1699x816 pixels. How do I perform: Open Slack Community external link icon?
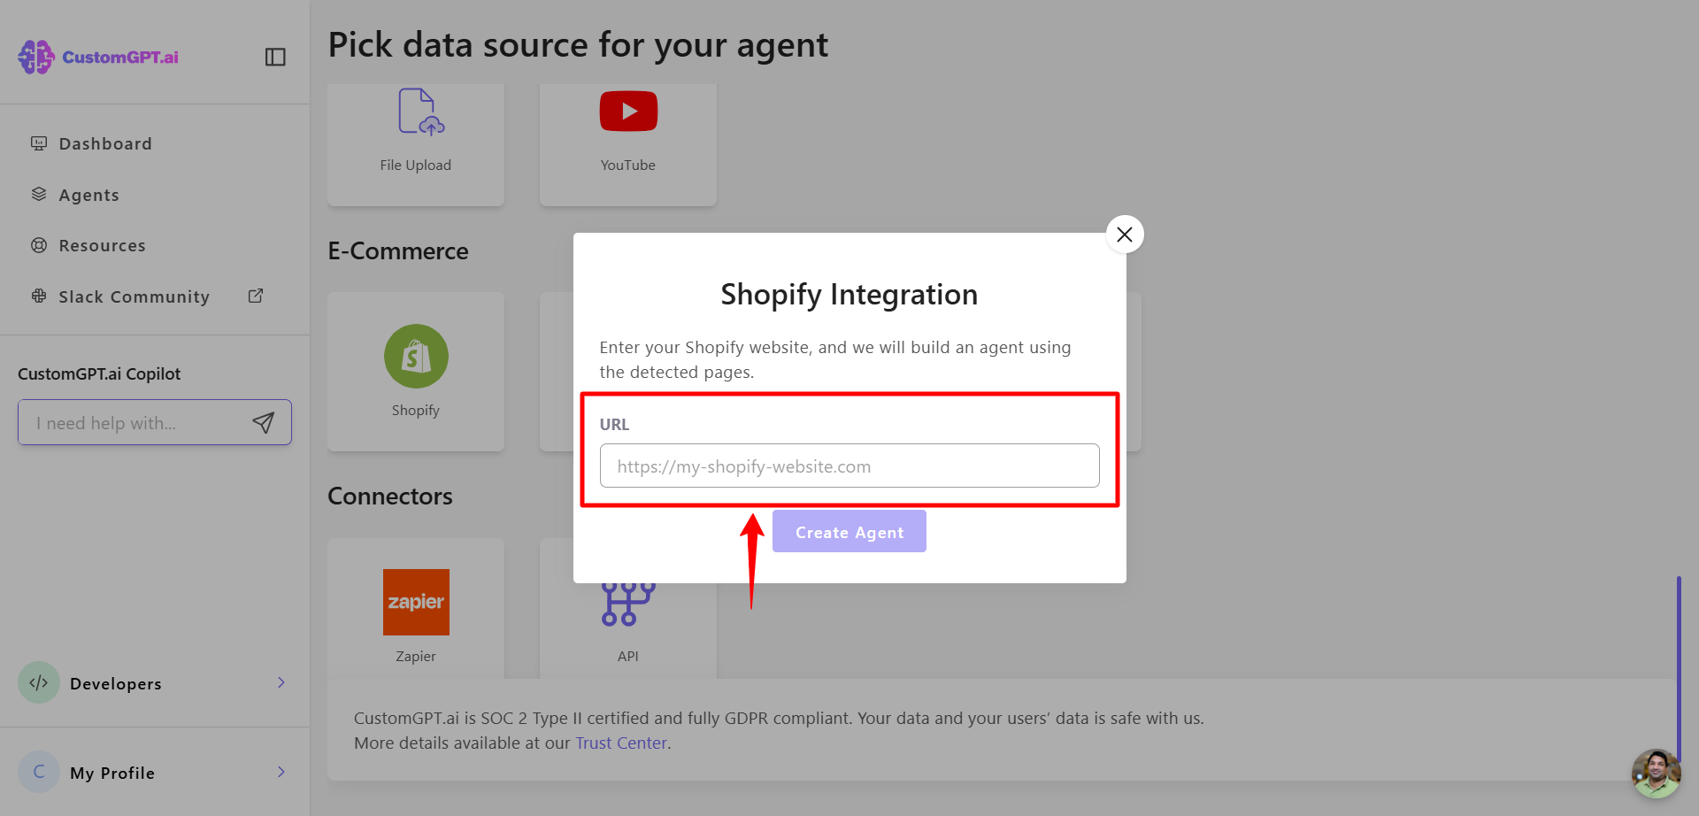click(256, 296)
